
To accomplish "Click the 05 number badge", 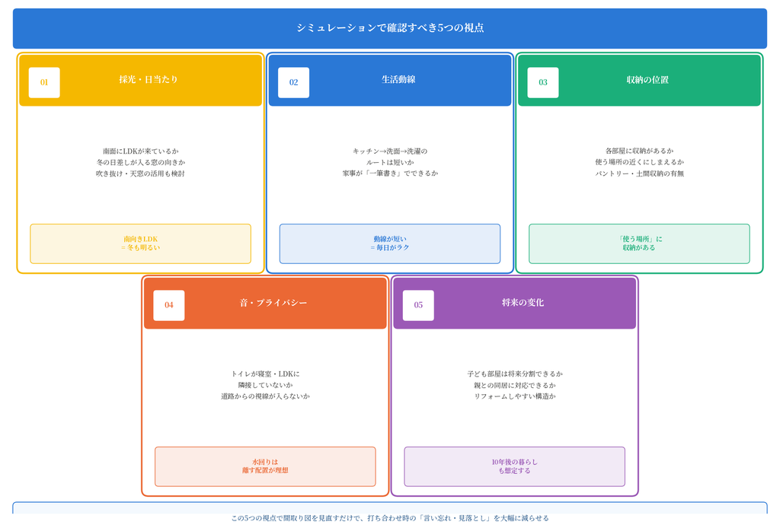I will (x=418, y=306).
